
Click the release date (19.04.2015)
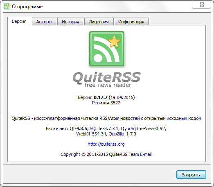(x=122, y=97)
